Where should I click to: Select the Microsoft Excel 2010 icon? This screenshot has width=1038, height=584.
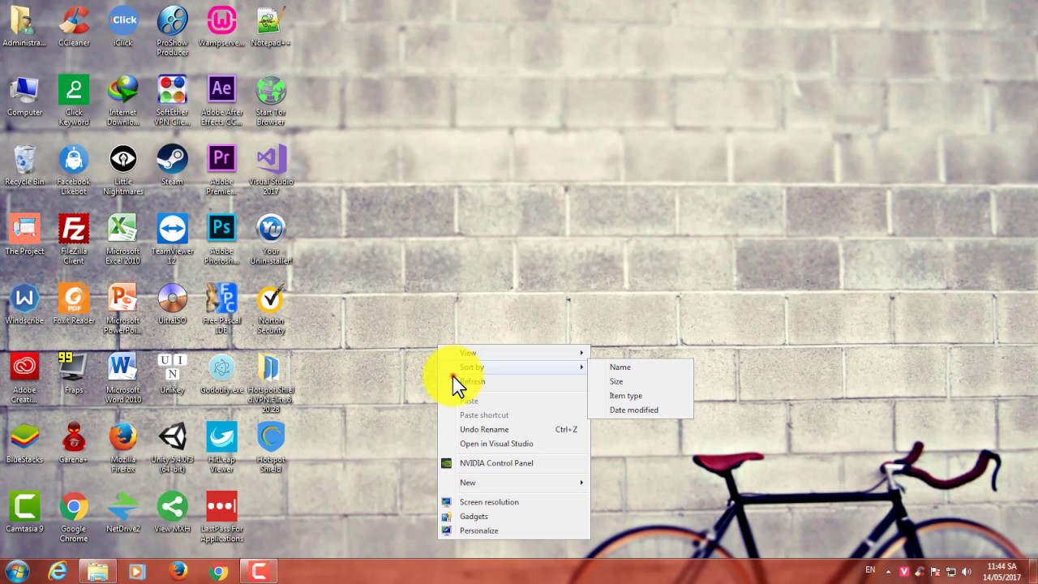[x=123, y=240]
